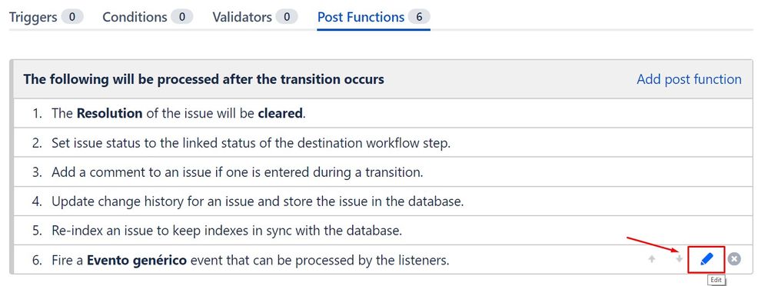Click the Edit tooltip label below pencil

[716, 280]
